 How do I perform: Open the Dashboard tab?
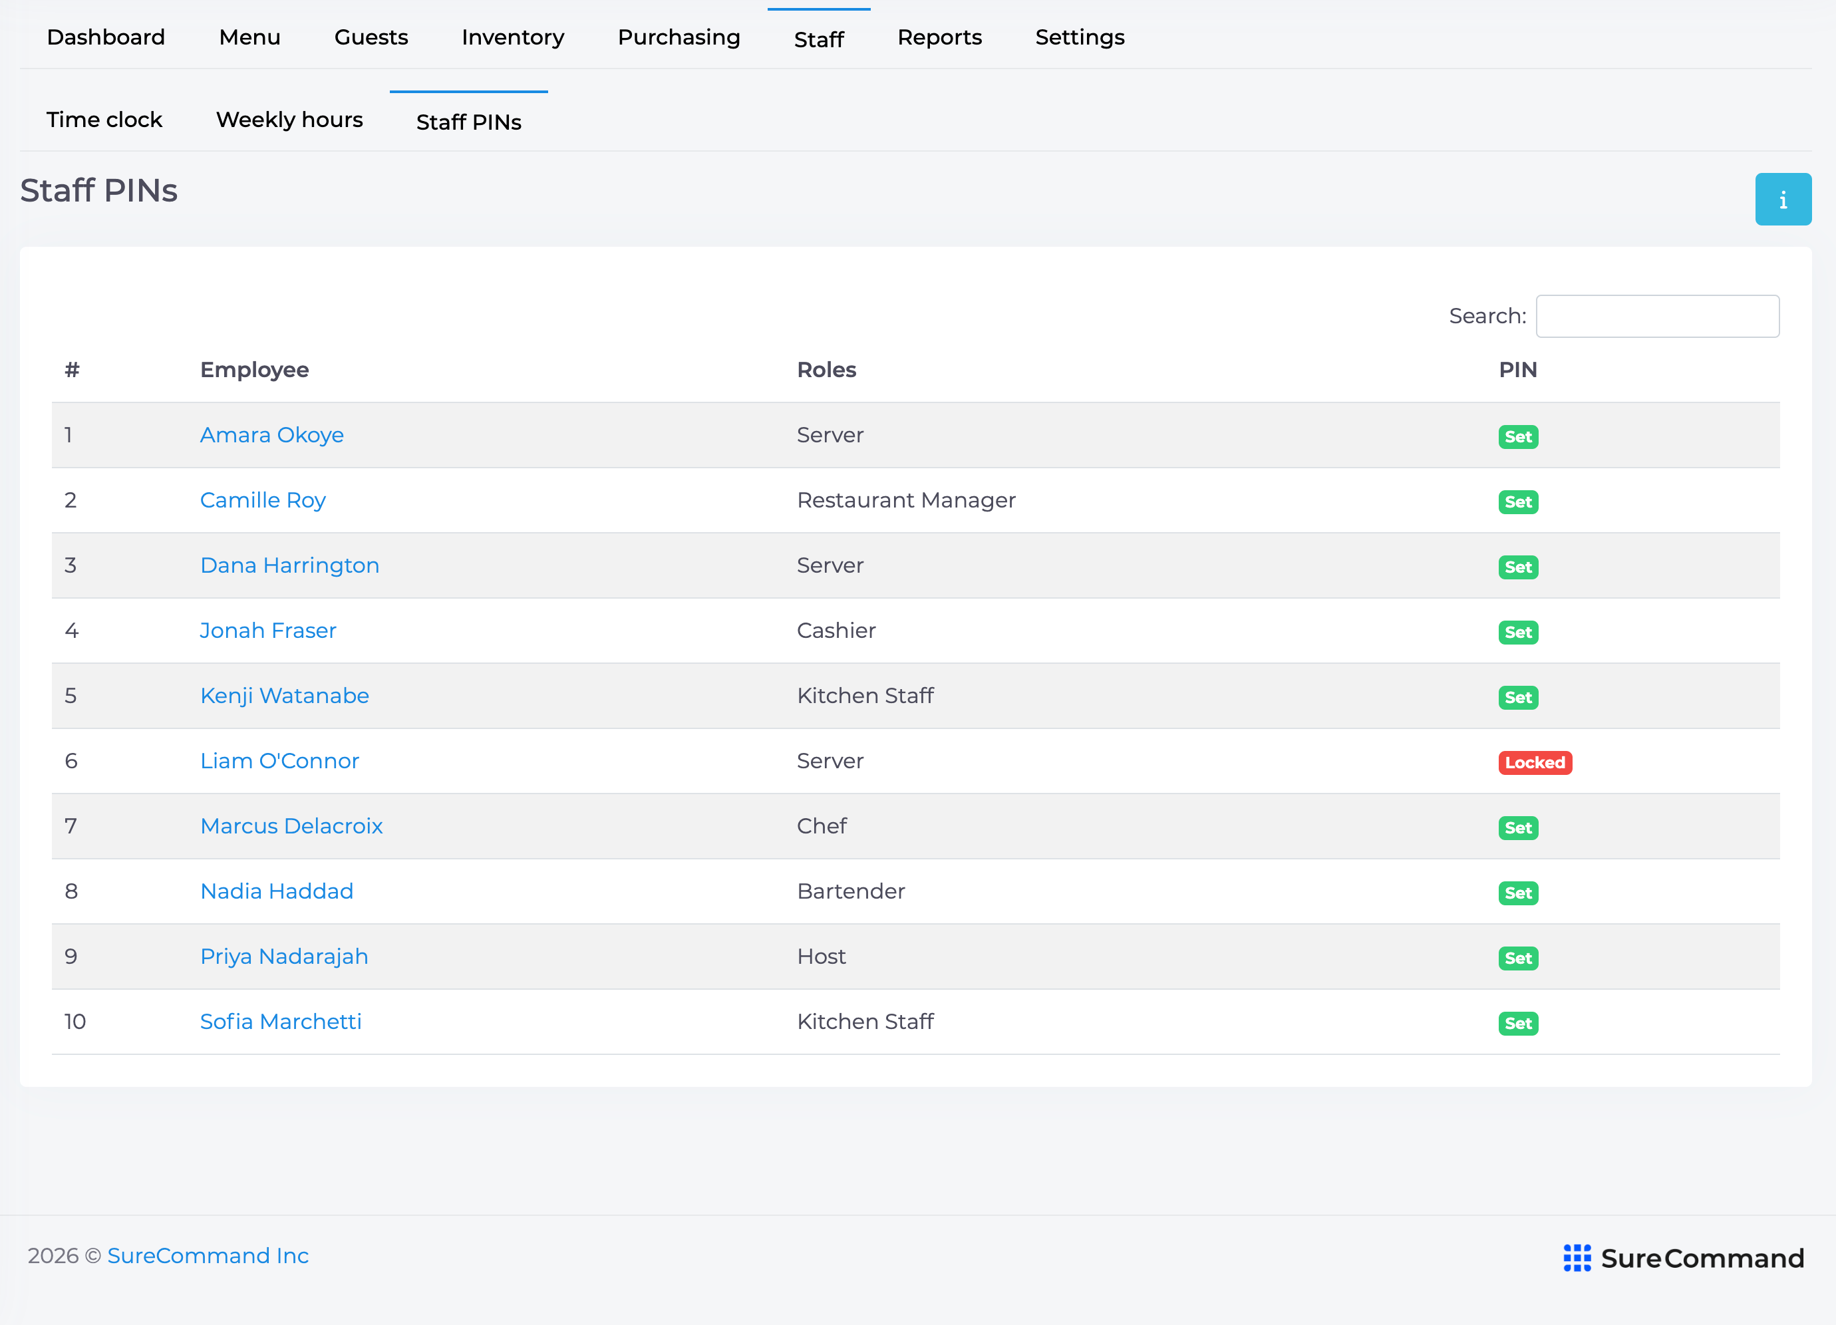coord(106,37)
